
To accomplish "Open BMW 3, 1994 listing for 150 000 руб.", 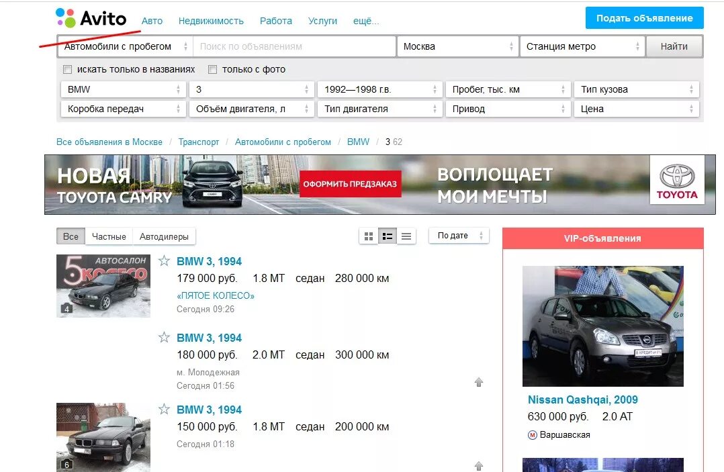I will pyautogui.click(x=209, y=410).
